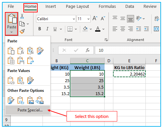Decrease font size with A-down icon
163x129 pixels.
103,18
